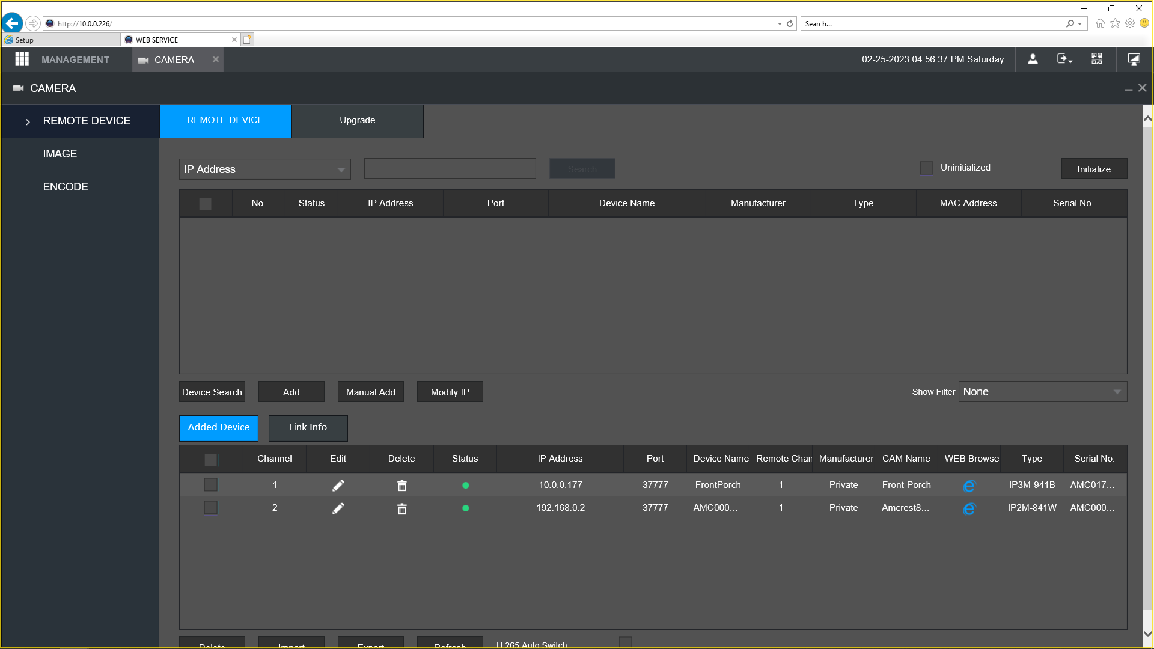This screenshot has width=1154, height=649.
Task: Open browser address bar dropdown arrow
Action: (780, 24)
